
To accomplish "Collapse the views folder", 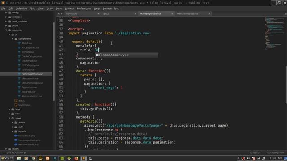I will point(9,118).
